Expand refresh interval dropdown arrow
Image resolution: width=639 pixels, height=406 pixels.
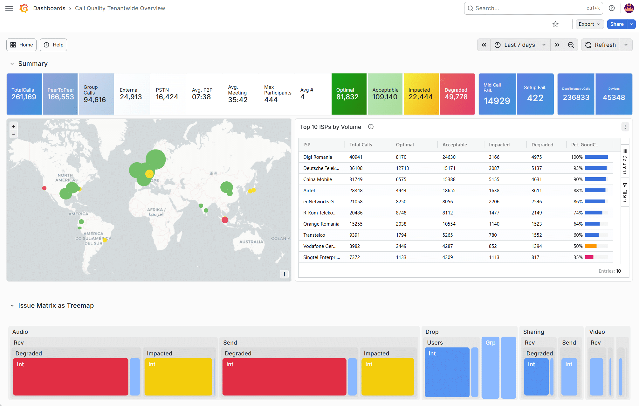[626, 45]
